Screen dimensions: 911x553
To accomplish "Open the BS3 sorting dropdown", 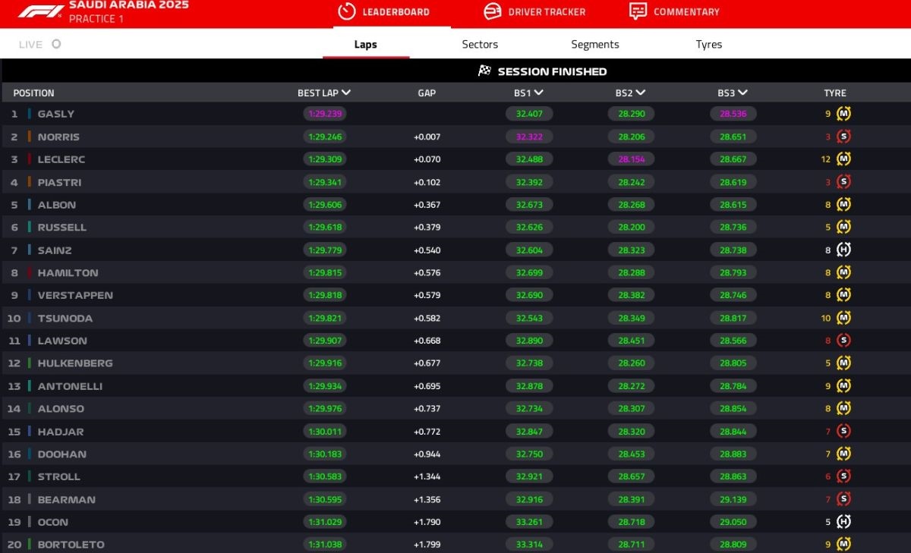I will [x=743, y=93].
